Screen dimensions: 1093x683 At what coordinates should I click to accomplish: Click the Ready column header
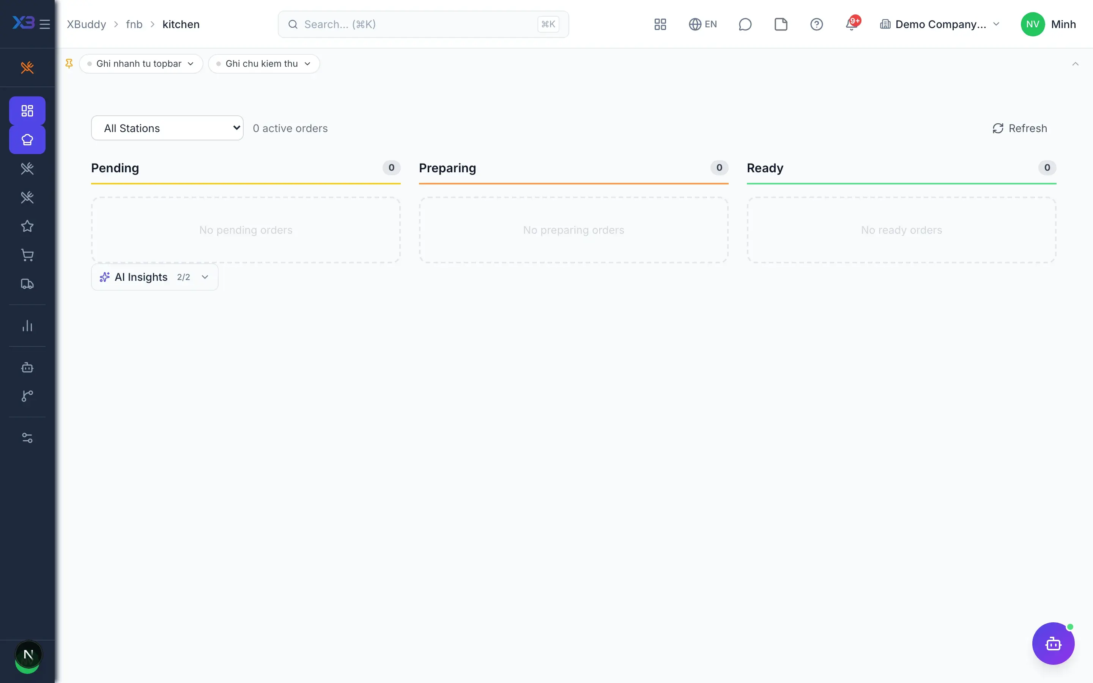coord(765,168)
